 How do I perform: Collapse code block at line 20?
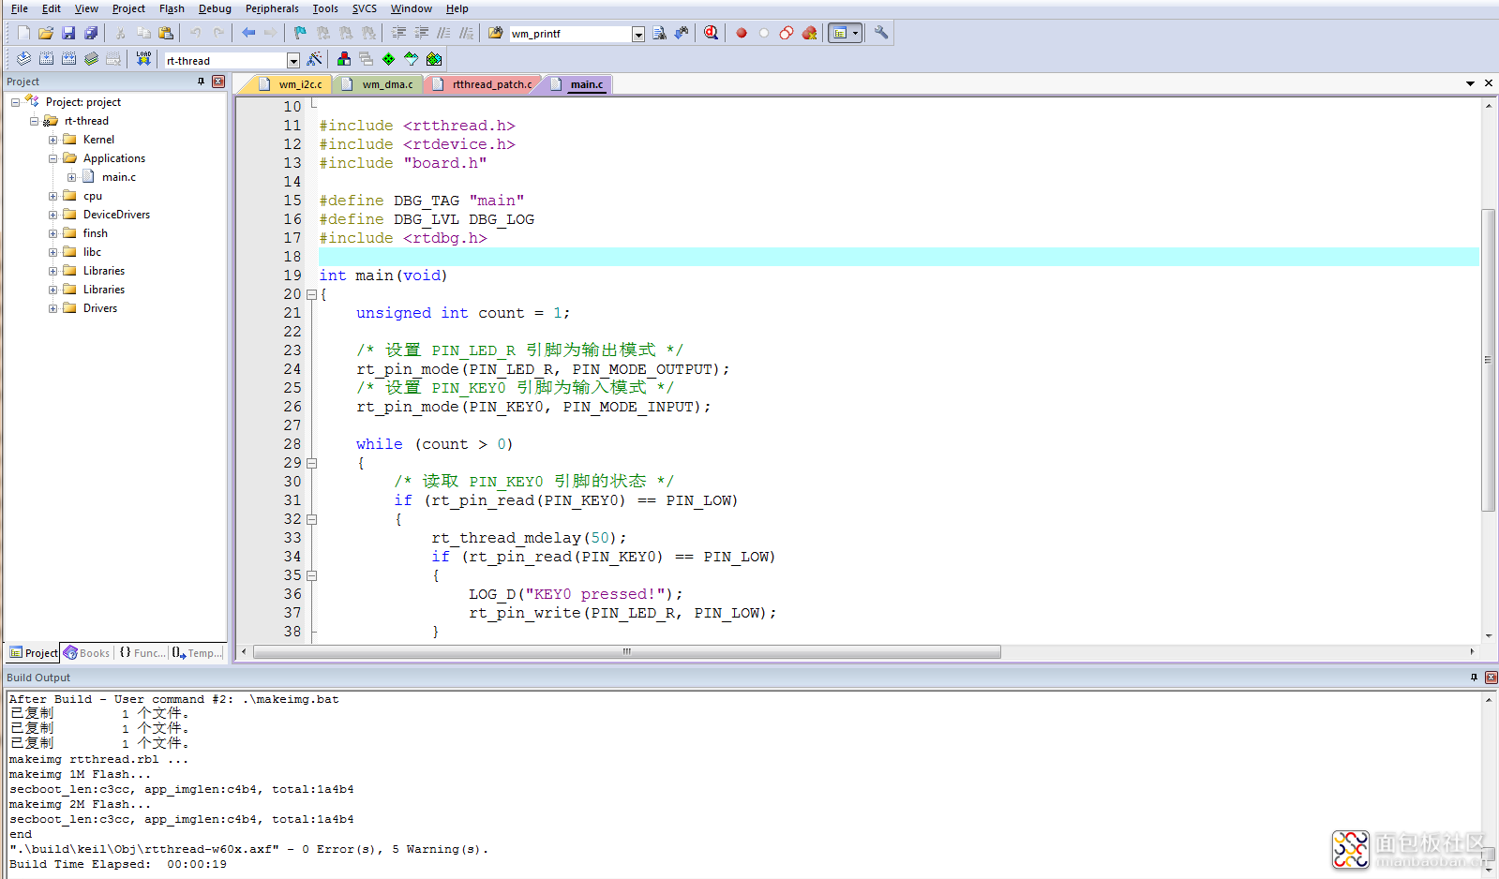tap(311, 294)
